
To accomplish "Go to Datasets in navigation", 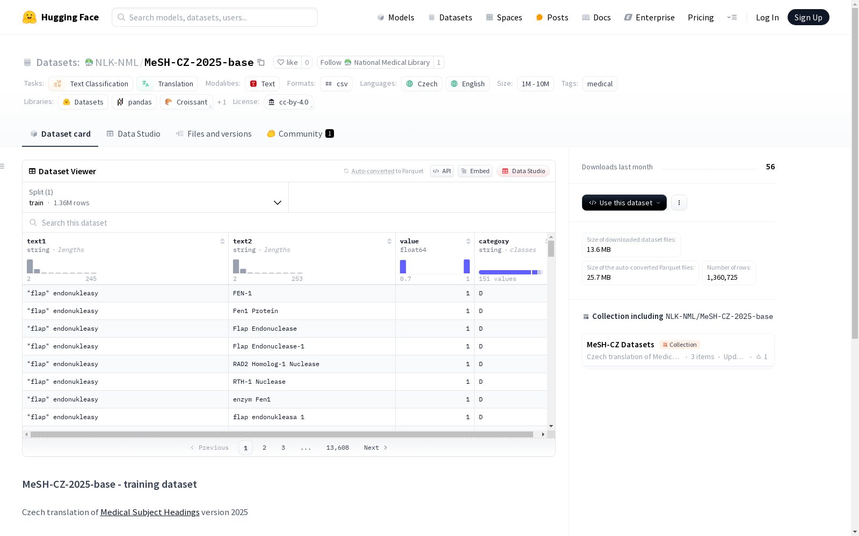I will tap(450, 17).
